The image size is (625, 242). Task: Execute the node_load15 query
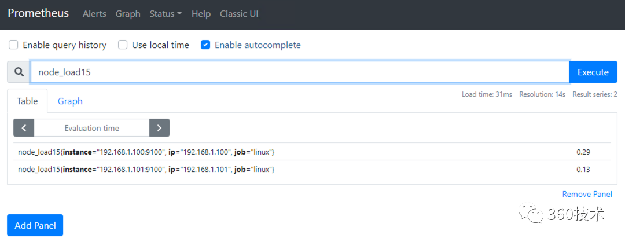593,72
